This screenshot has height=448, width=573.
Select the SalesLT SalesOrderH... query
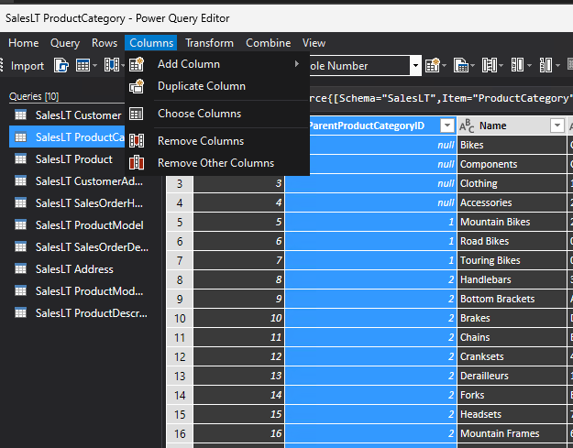pyautogui.click(x=84, y=203)
